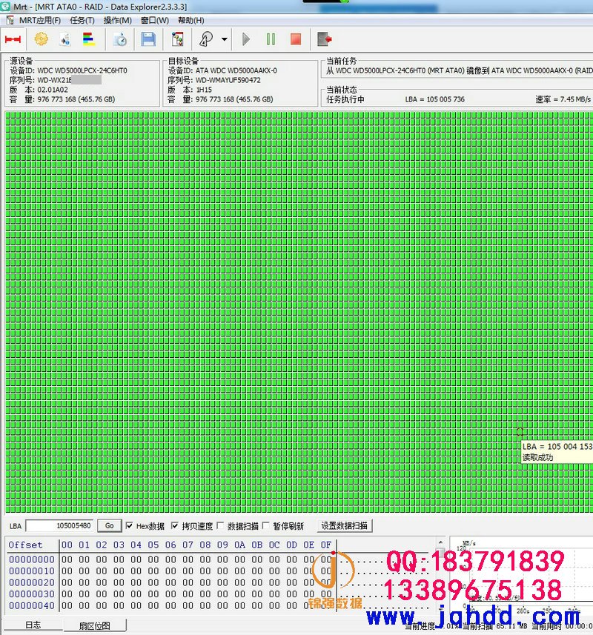Open the task tree document icon
The image size is (593, 635).
(x=177, y=39)
